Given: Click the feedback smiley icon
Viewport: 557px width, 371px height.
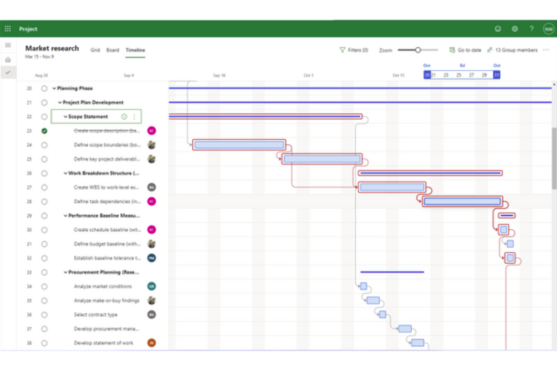Looking at the screenshot, I should [498, 29].
